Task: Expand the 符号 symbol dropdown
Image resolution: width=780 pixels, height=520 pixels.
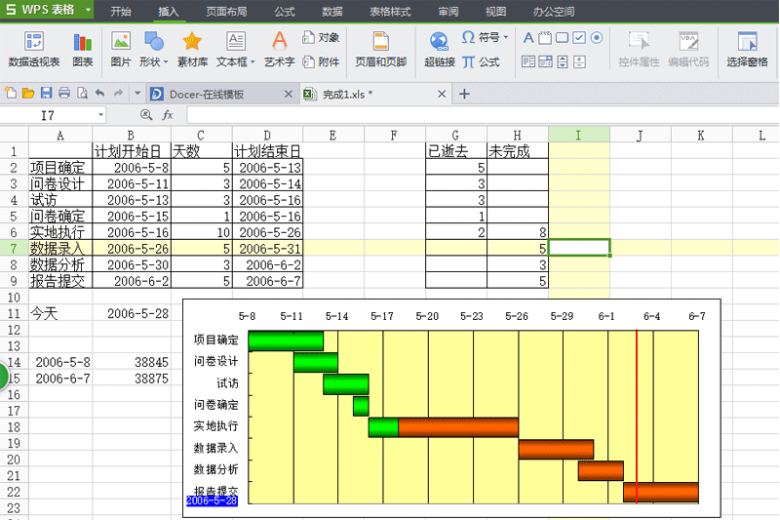Action: 506,37
